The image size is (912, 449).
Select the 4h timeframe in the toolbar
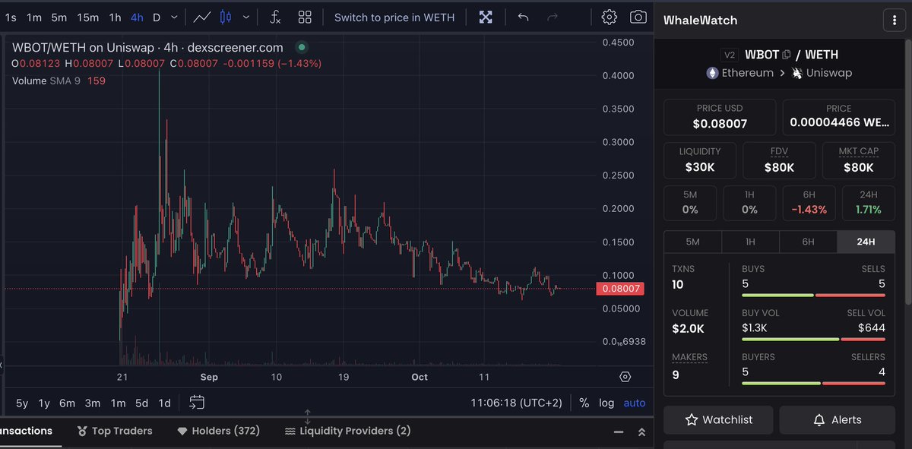click(x=136, y=15)
